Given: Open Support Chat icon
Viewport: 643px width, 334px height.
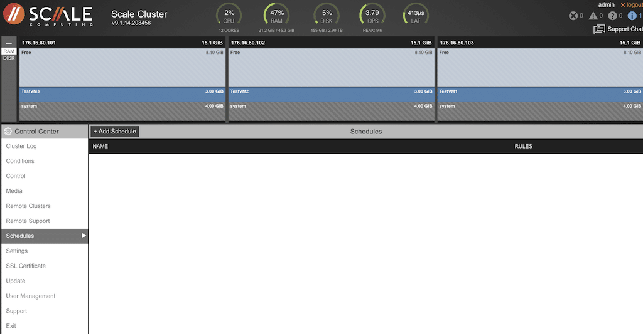Looking at the screenshot, I should pyautogui.click(x=599, y=29).
